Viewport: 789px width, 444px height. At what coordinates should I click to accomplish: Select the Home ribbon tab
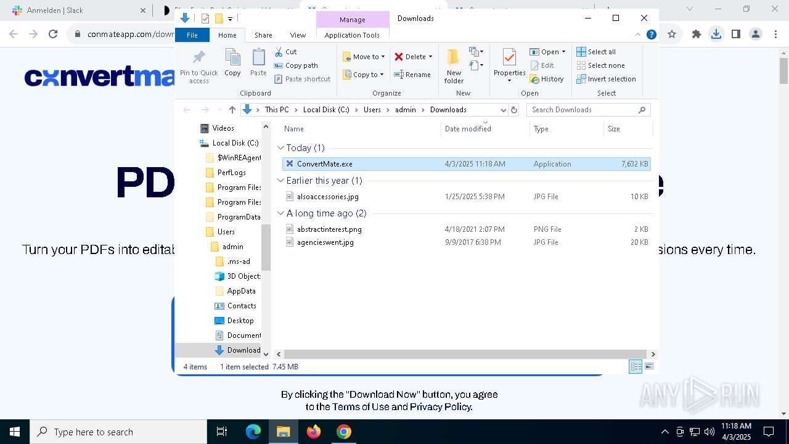pos(227,35)
